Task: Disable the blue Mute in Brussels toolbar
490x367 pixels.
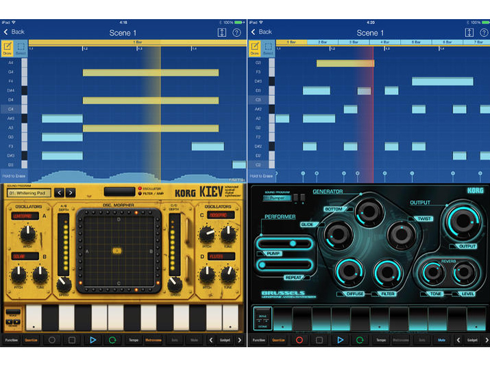Action: (441, 340)
